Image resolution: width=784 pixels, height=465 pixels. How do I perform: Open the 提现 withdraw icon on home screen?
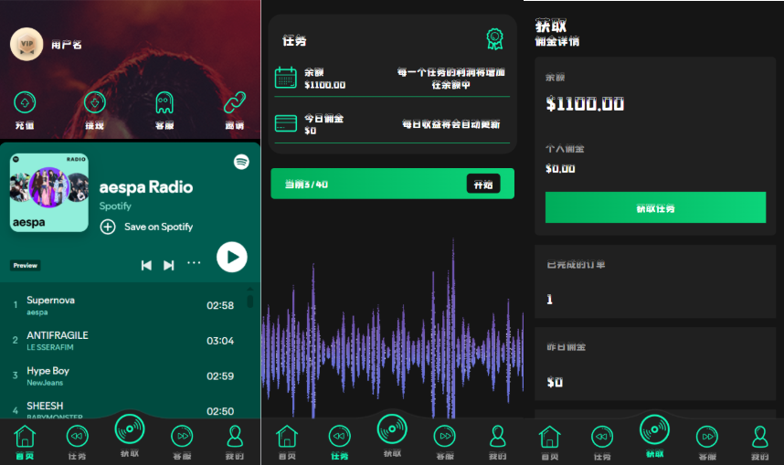pos(94,103)
